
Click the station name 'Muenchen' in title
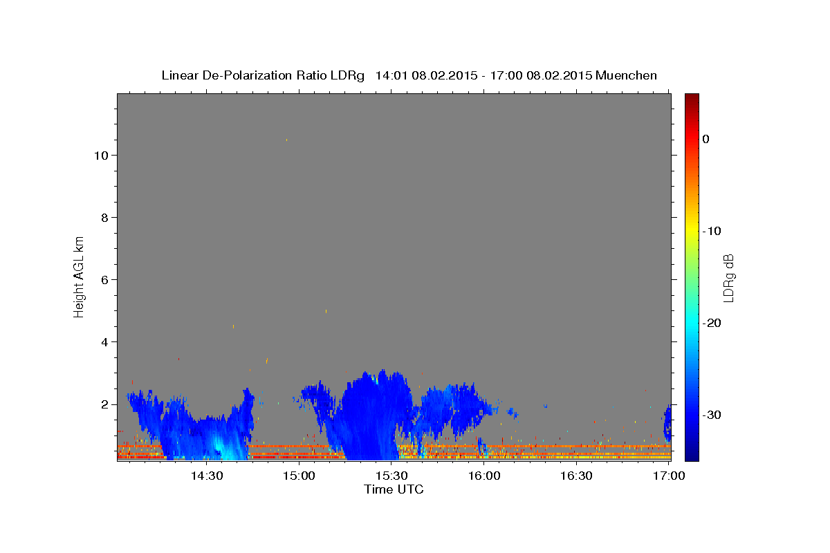click(627, 75)
